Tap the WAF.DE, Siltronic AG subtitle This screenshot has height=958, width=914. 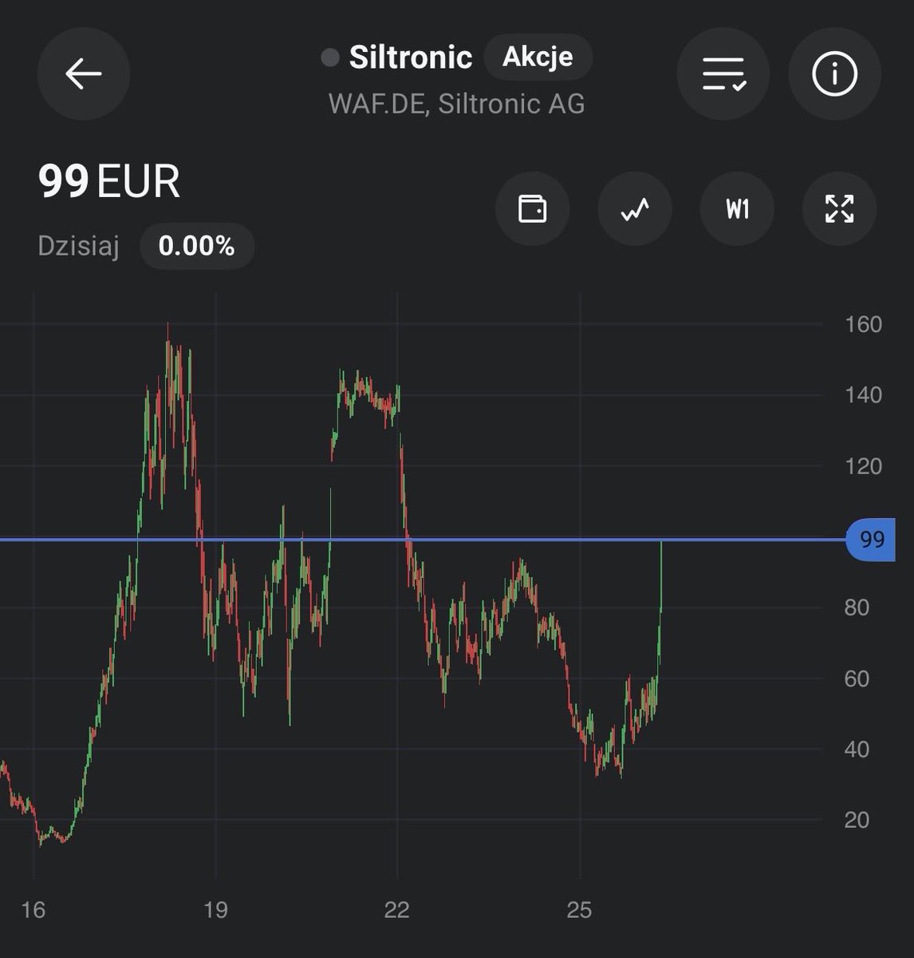tap(456, 104)
